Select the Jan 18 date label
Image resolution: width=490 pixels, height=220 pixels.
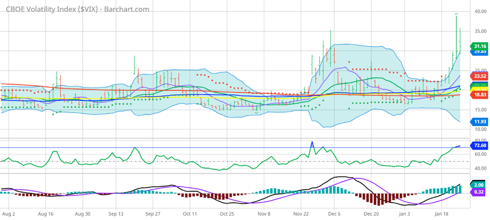(442, 214)
